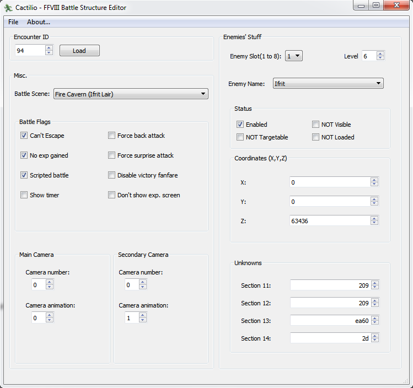
Task: Minimize the Cactilio window
Action: 361,5
